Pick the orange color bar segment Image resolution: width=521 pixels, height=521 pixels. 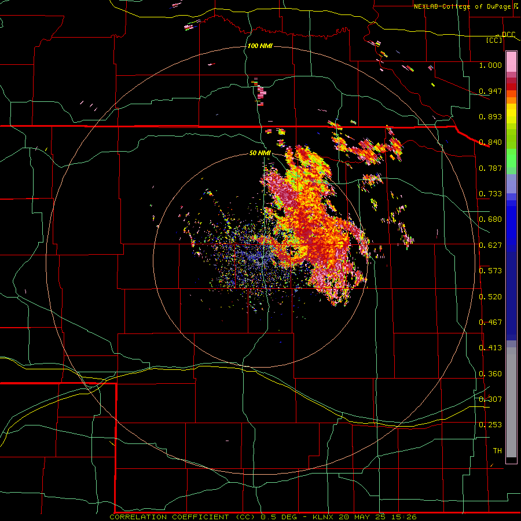[x=511, y=100]
